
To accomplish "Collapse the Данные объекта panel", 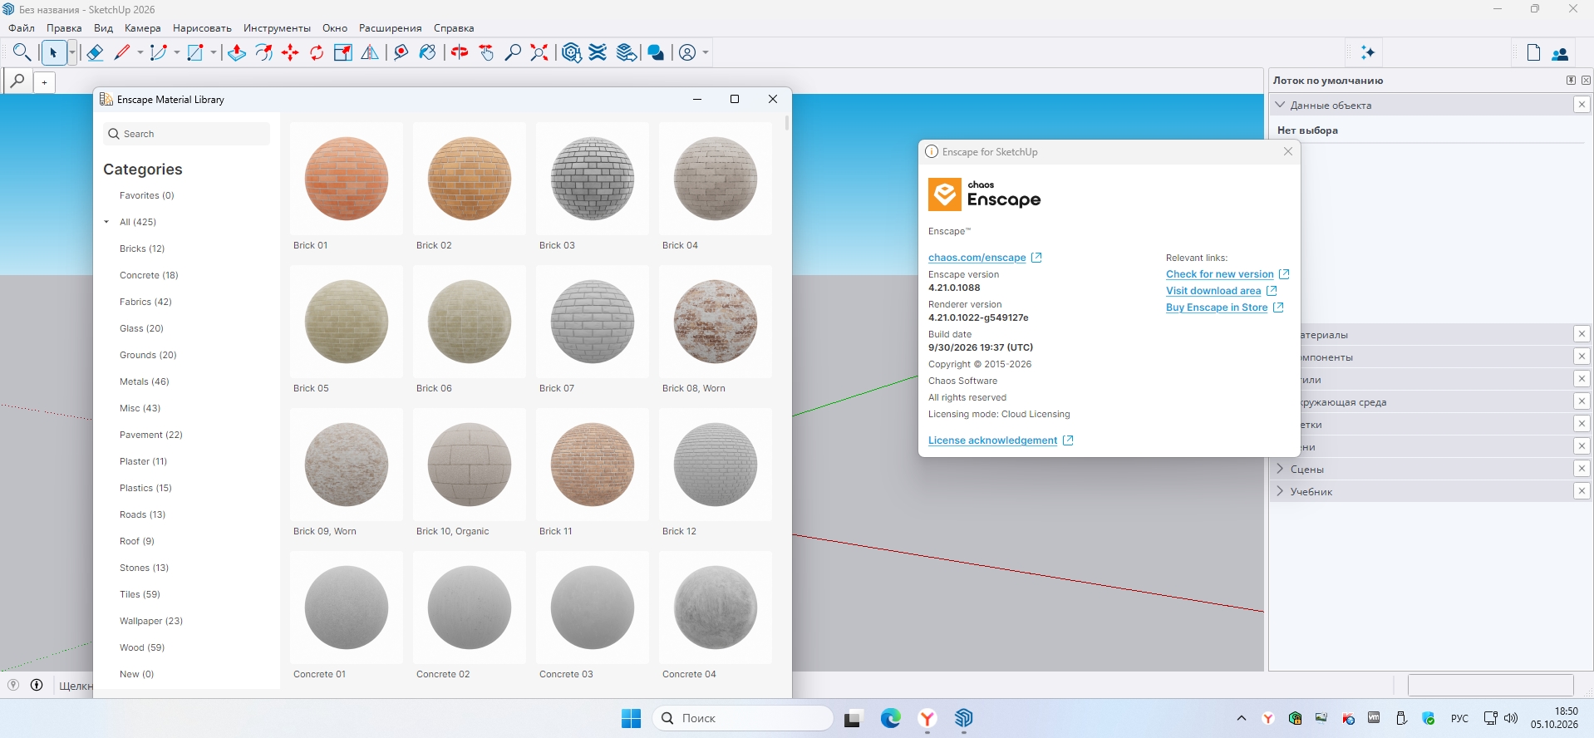I will 1281,105.
